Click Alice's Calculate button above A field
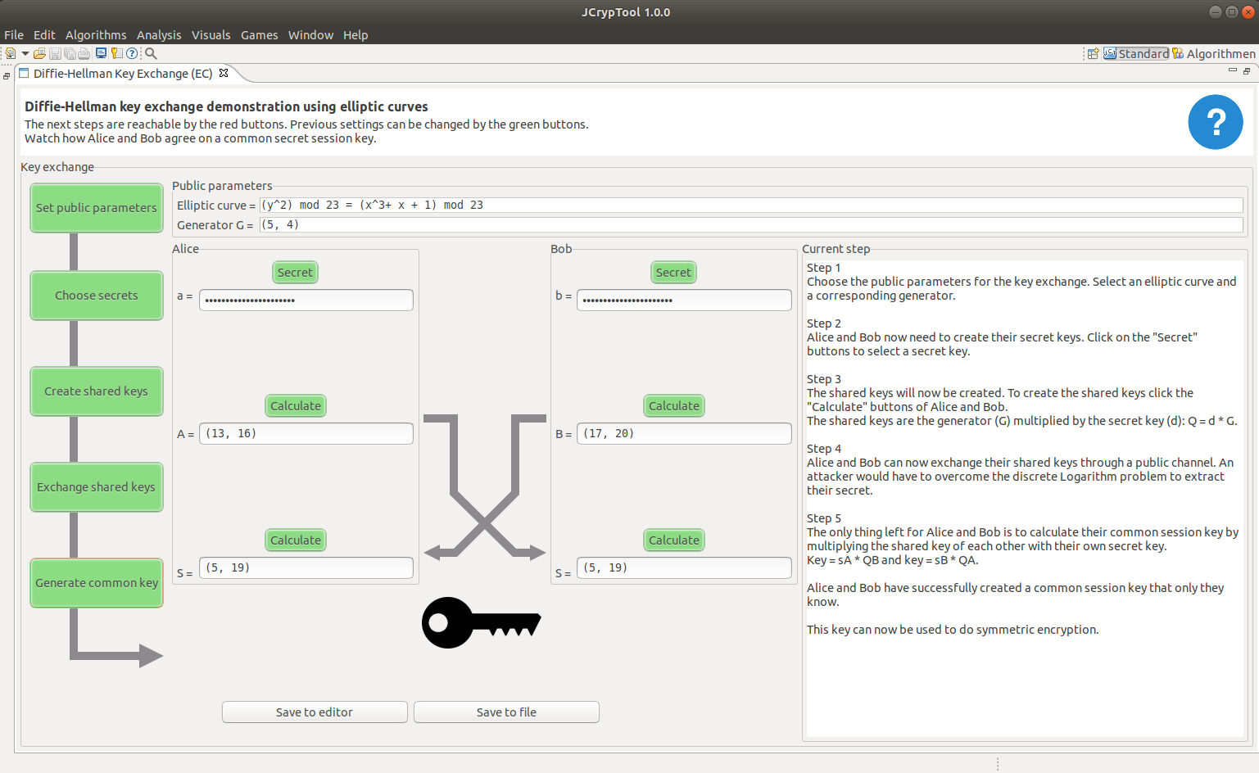The height and width of the screenshot is (773, 1259). [296, 406]
